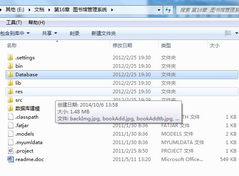
Task: Expand the arrow after 其他 (E:) breadcrumb
Action: pos(29,10)
